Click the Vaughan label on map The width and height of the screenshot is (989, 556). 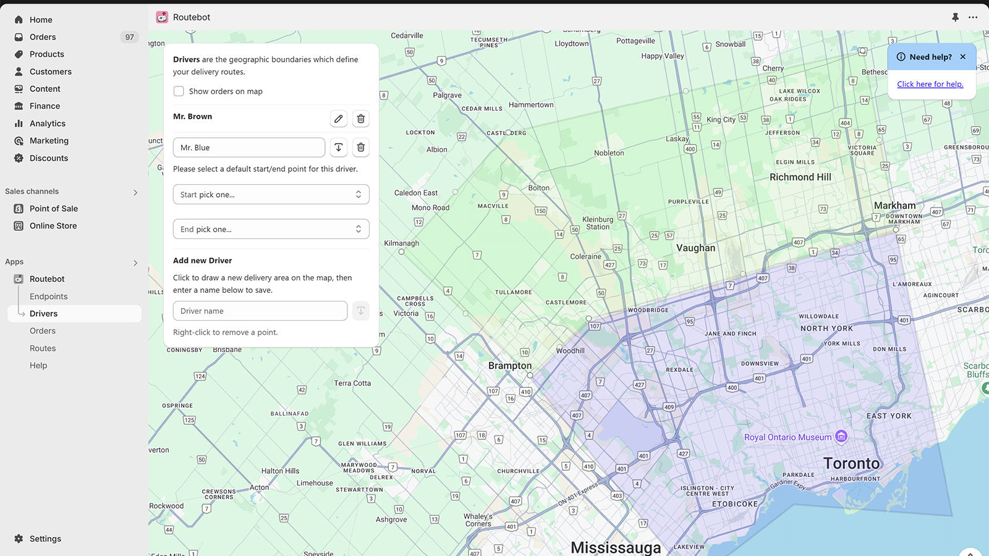695,248
